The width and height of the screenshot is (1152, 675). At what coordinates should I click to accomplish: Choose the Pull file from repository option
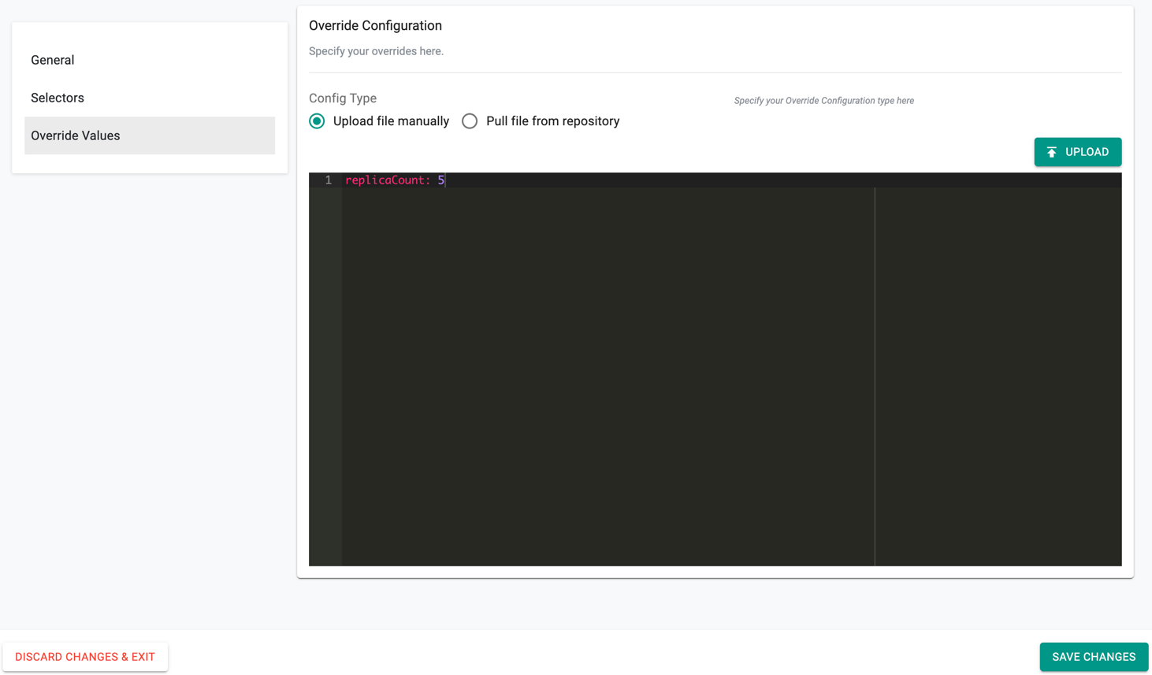click(470, 121)
